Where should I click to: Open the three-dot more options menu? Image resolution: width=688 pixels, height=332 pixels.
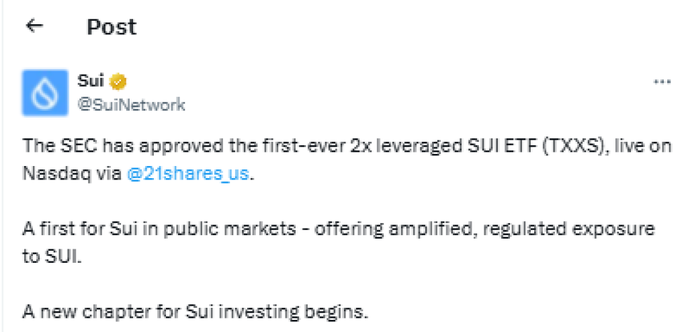662,81
